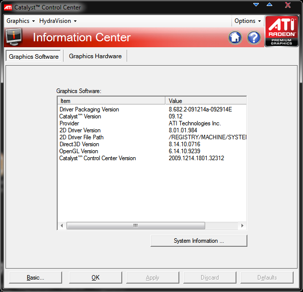Expand the HydraVision dropdown menu
Image resolution: width=303 pixels, height=292 pixels.
(x=58, y=21)
